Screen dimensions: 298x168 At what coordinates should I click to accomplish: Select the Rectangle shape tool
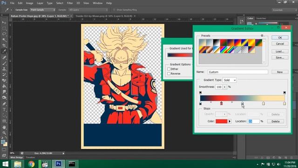(4, 121)
